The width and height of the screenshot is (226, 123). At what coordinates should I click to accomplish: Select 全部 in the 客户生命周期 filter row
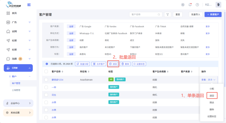[x=71, y=40]
